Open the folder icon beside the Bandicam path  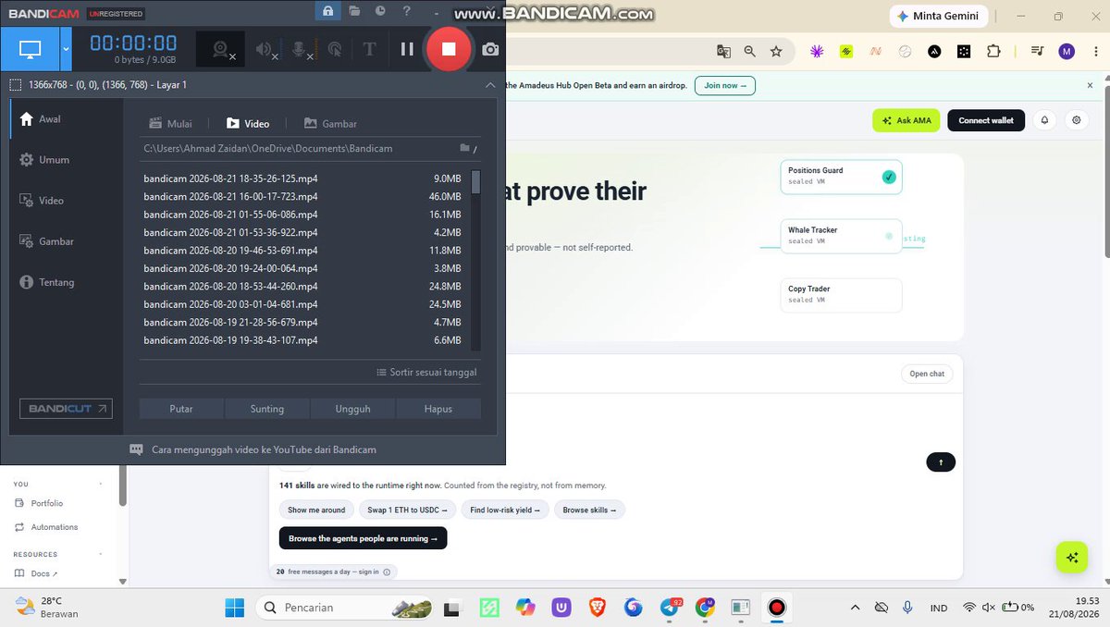466,148
